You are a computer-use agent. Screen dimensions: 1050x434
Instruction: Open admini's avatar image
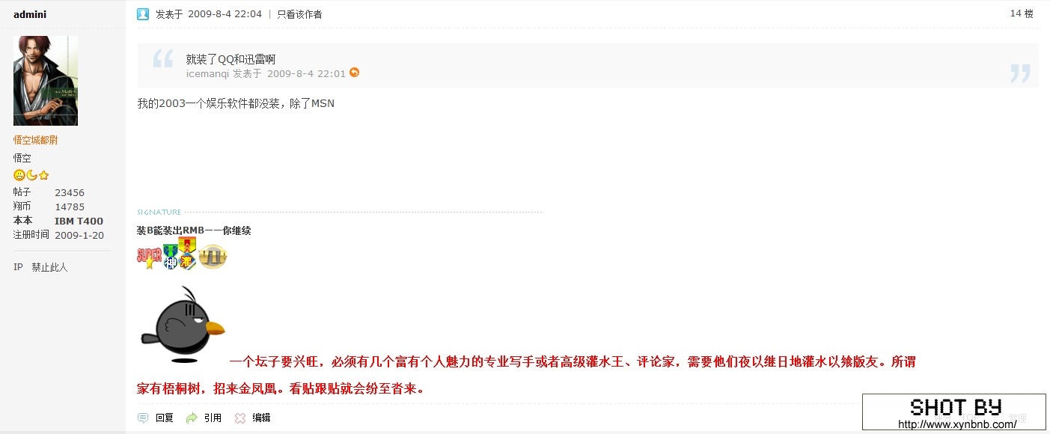click(x=46, y=80)
